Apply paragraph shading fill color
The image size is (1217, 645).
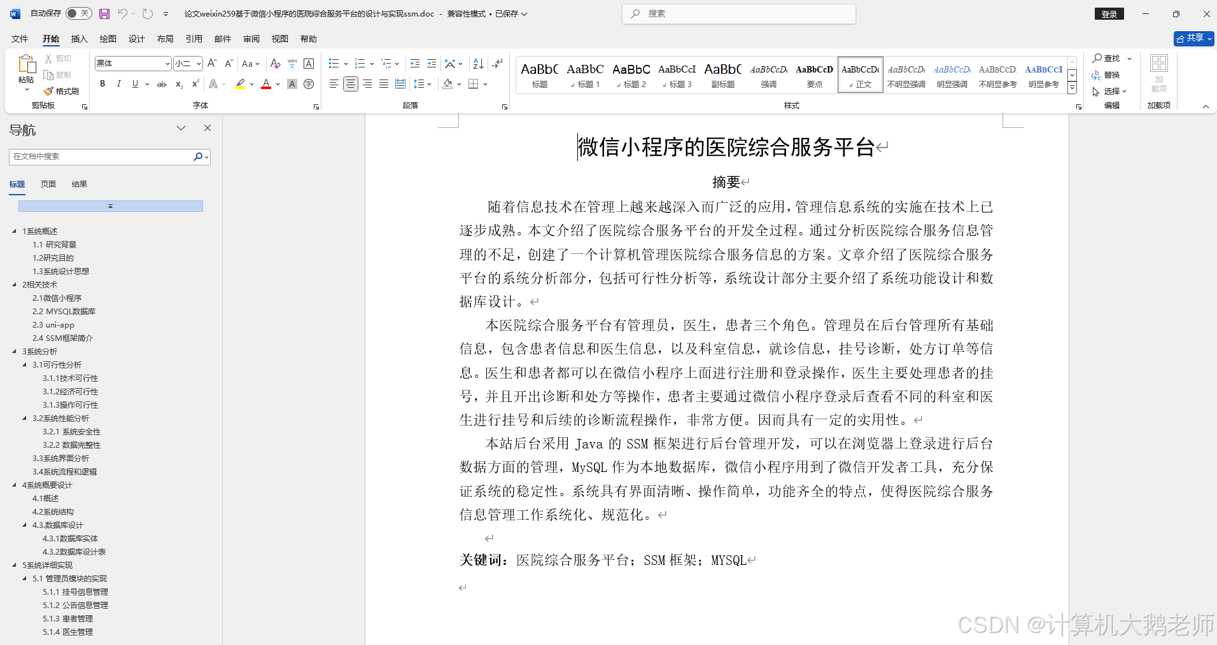[x=447, y=84]
